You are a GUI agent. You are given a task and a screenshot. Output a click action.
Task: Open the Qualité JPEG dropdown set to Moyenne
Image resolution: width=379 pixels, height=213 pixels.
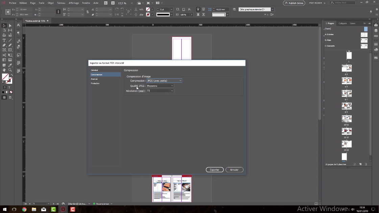(160, 85)
